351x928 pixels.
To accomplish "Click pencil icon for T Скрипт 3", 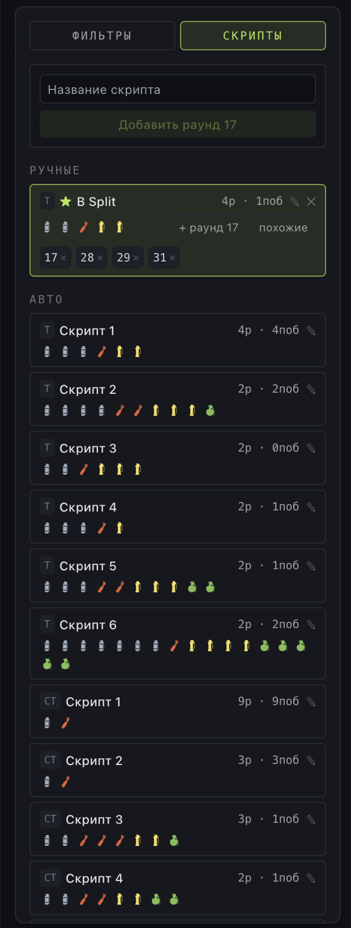I will click(311, 448).
